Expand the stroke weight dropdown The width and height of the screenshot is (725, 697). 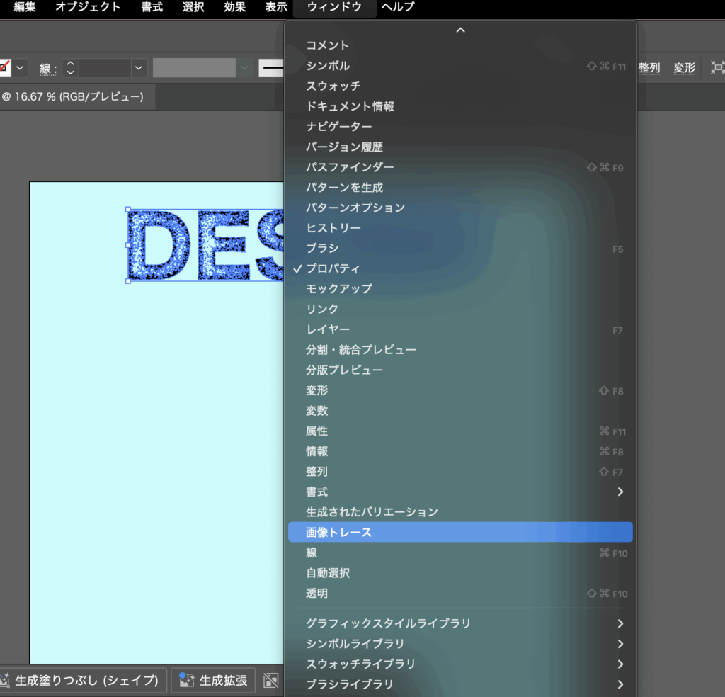point(139,68)
